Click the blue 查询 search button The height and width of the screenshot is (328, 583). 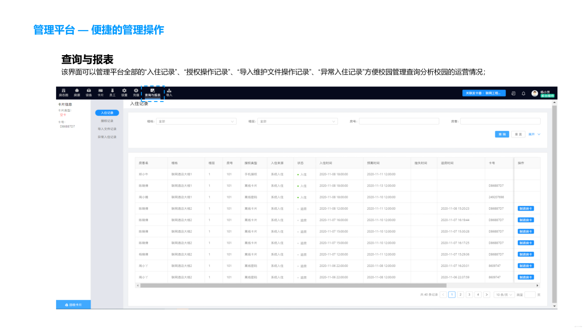pos(501,134)
